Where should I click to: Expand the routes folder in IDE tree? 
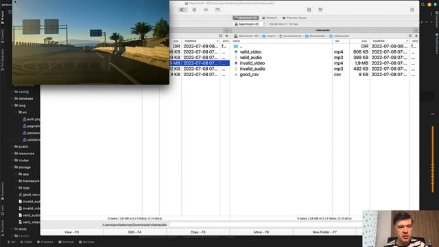[13, 160]
